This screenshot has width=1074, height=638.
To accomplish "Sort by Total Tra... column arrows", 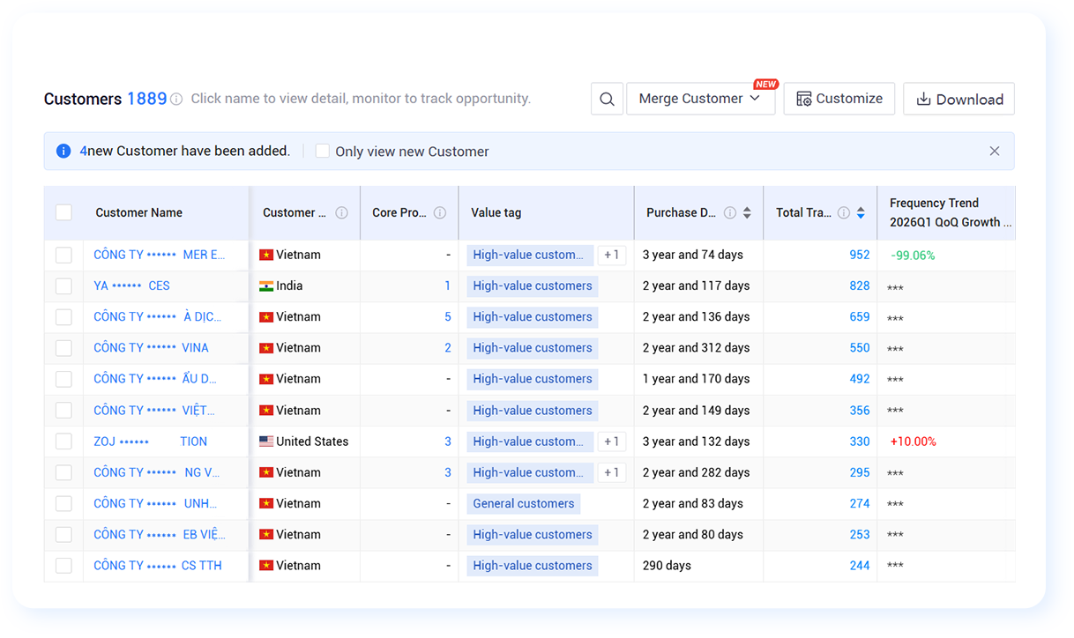I will (x=861, y=212).
